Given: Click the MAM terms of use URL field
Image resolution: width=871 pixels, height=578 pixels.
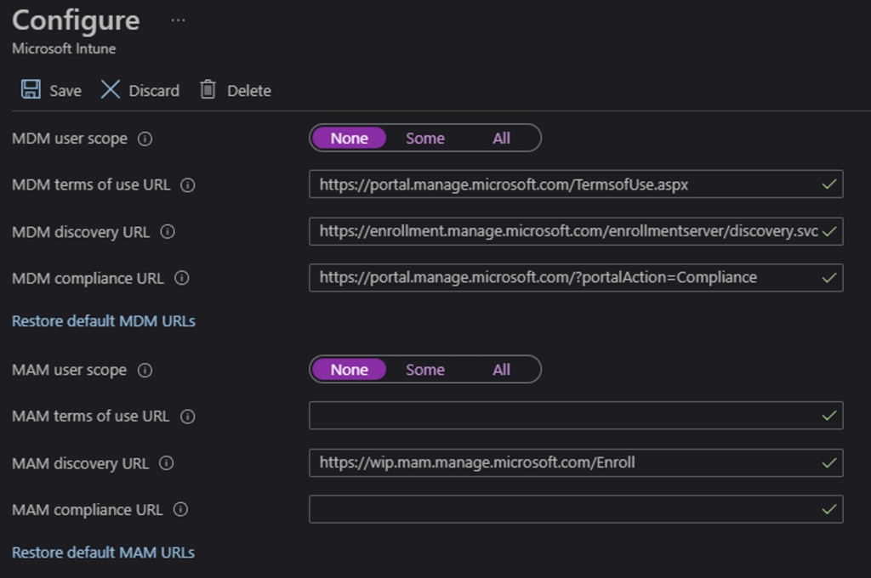Looking at the screenshot, I should pos(561,416).
